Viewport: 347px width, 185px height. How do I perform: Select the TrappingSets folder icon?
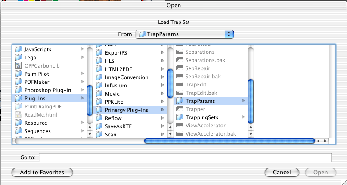pos(180,117)
